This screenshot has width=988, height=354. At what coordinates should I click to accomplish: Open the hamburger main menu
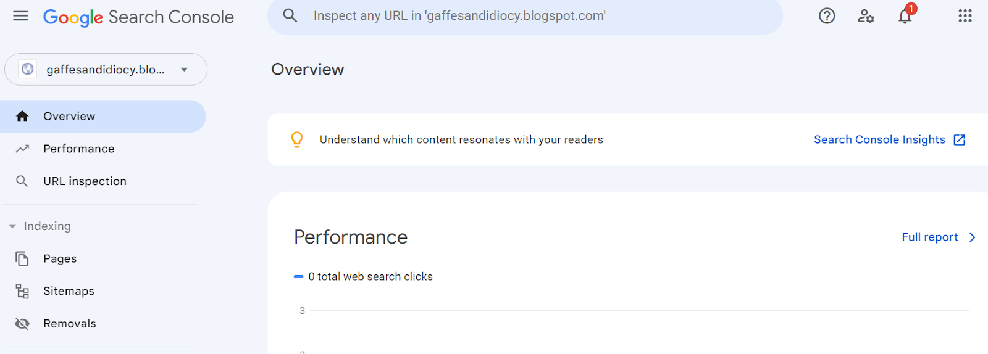20,16
